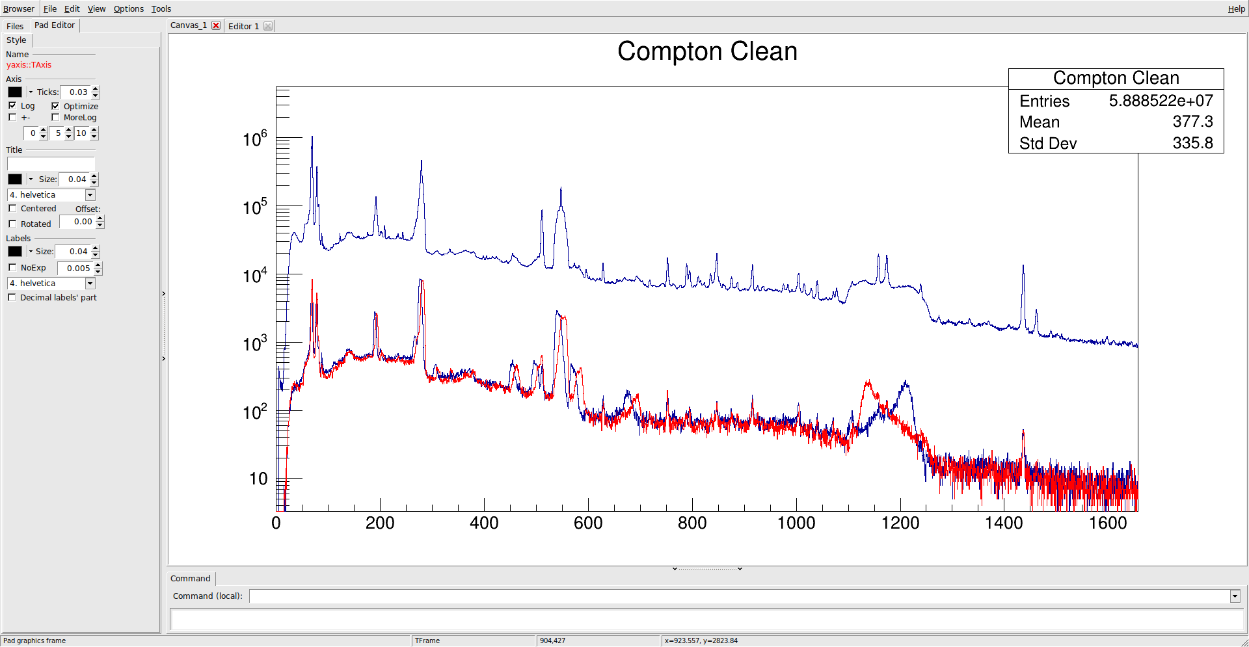
Task: Expand the Command (local) history dropdown
Action: [1235, 596]
